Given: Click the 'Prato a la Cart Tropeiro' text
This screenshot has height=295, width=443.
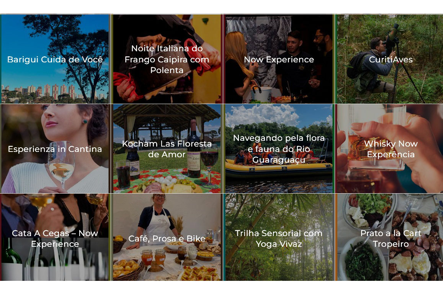Looking at the screenshot, I should coord(391,238).
